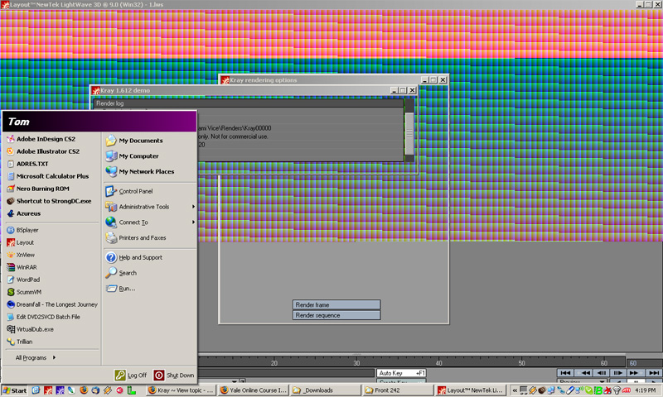Step back one frame

[602, 372]
